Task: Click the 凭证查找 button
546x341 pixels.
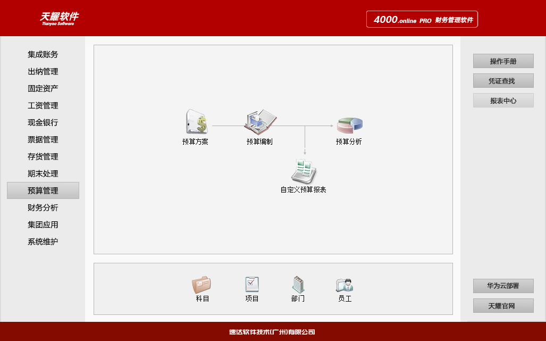Action: 503,81
